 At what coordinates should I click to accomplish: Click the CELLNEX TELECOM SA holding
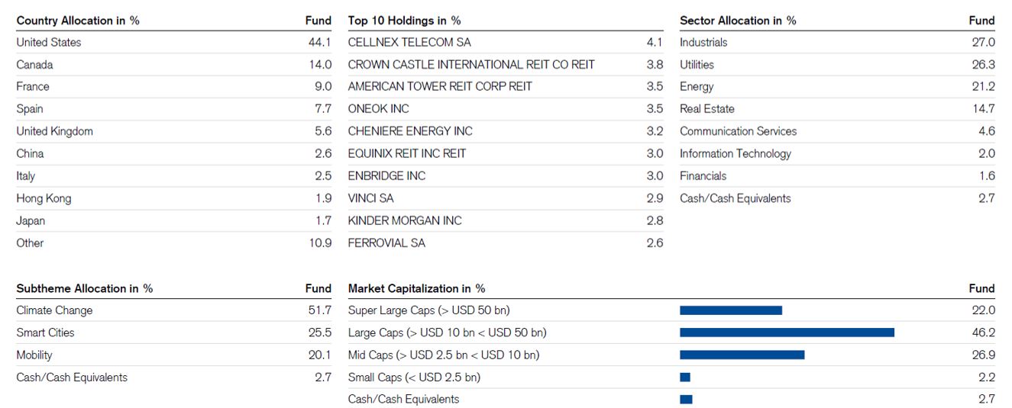pos(409,43)
